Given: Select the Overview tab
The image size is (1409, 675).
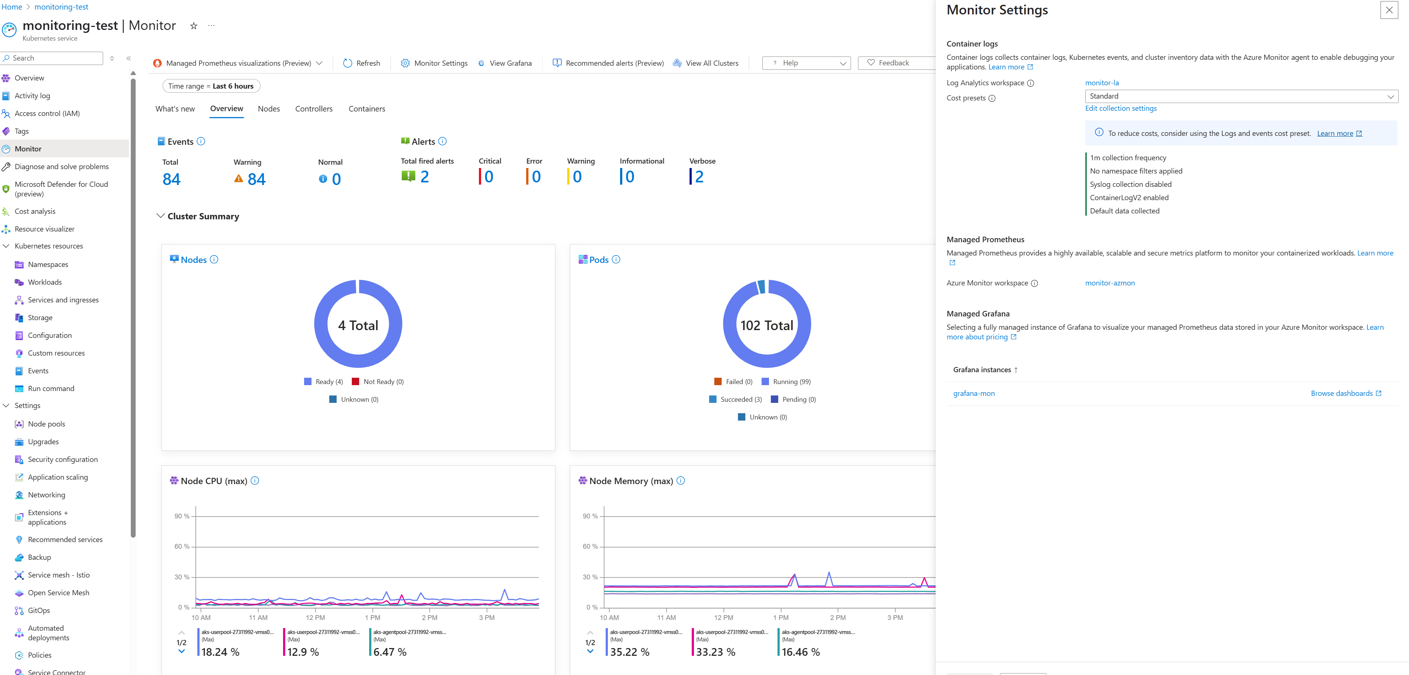Looking at the screenshot, I should 227,108.
